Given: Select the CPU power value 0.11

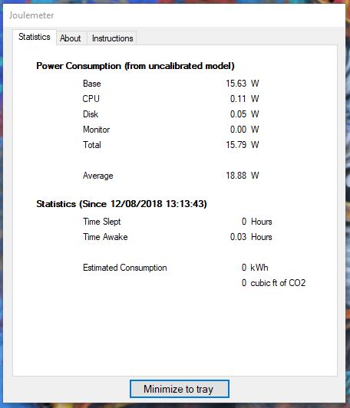Looking at the screenshot, I should pos(238,99).
